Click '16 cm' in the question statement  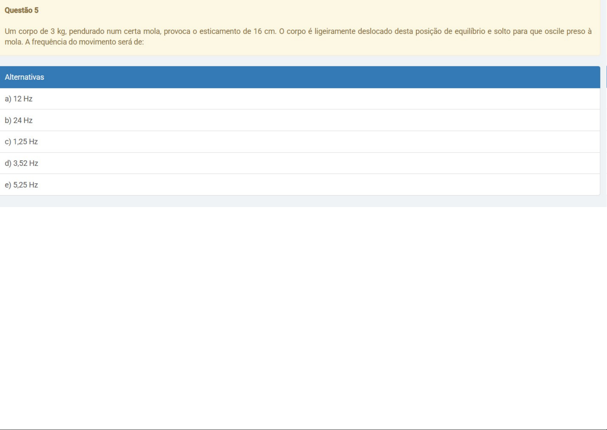click(264, 31)
